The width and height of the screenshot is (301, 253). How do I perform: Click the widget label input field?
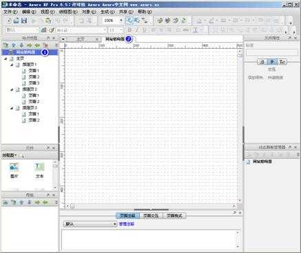pos(272,52)
